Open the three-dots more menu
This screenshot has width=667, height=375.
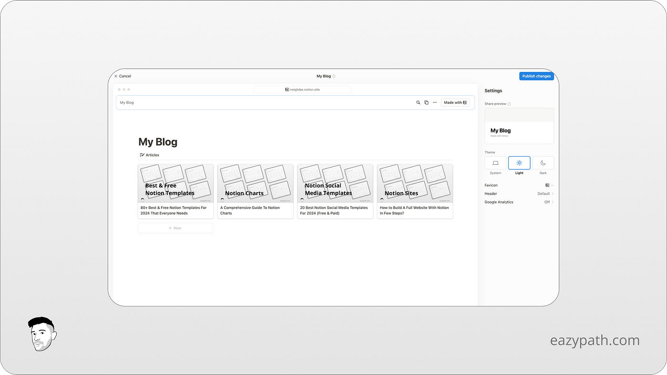pos(435,102)
